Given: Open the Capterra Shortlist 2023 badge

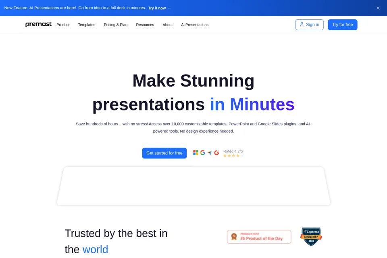Looking at the screenshot, I should 311,237.
